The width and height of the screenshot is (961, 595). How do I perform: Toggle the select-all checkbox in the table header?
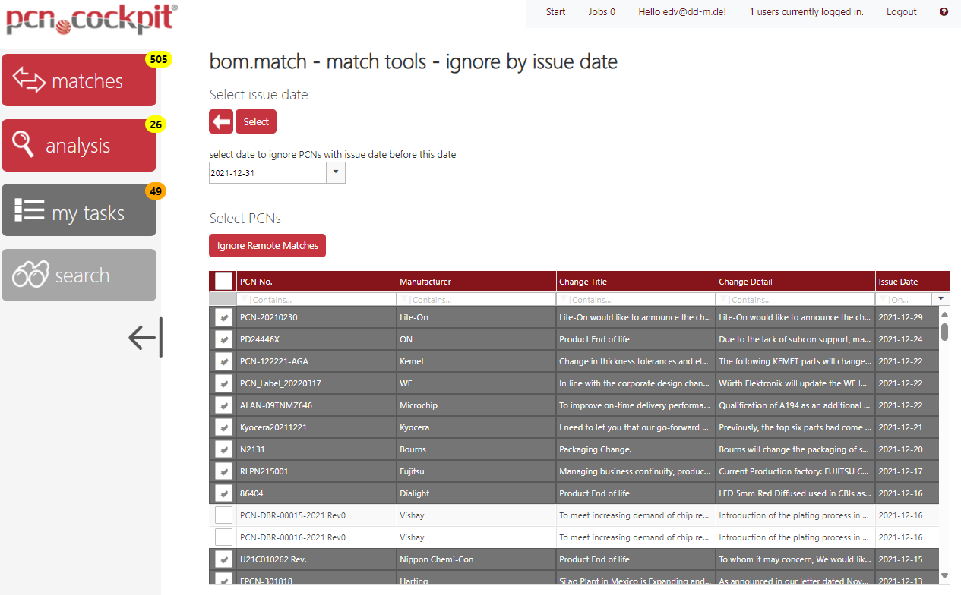(223, 281)
